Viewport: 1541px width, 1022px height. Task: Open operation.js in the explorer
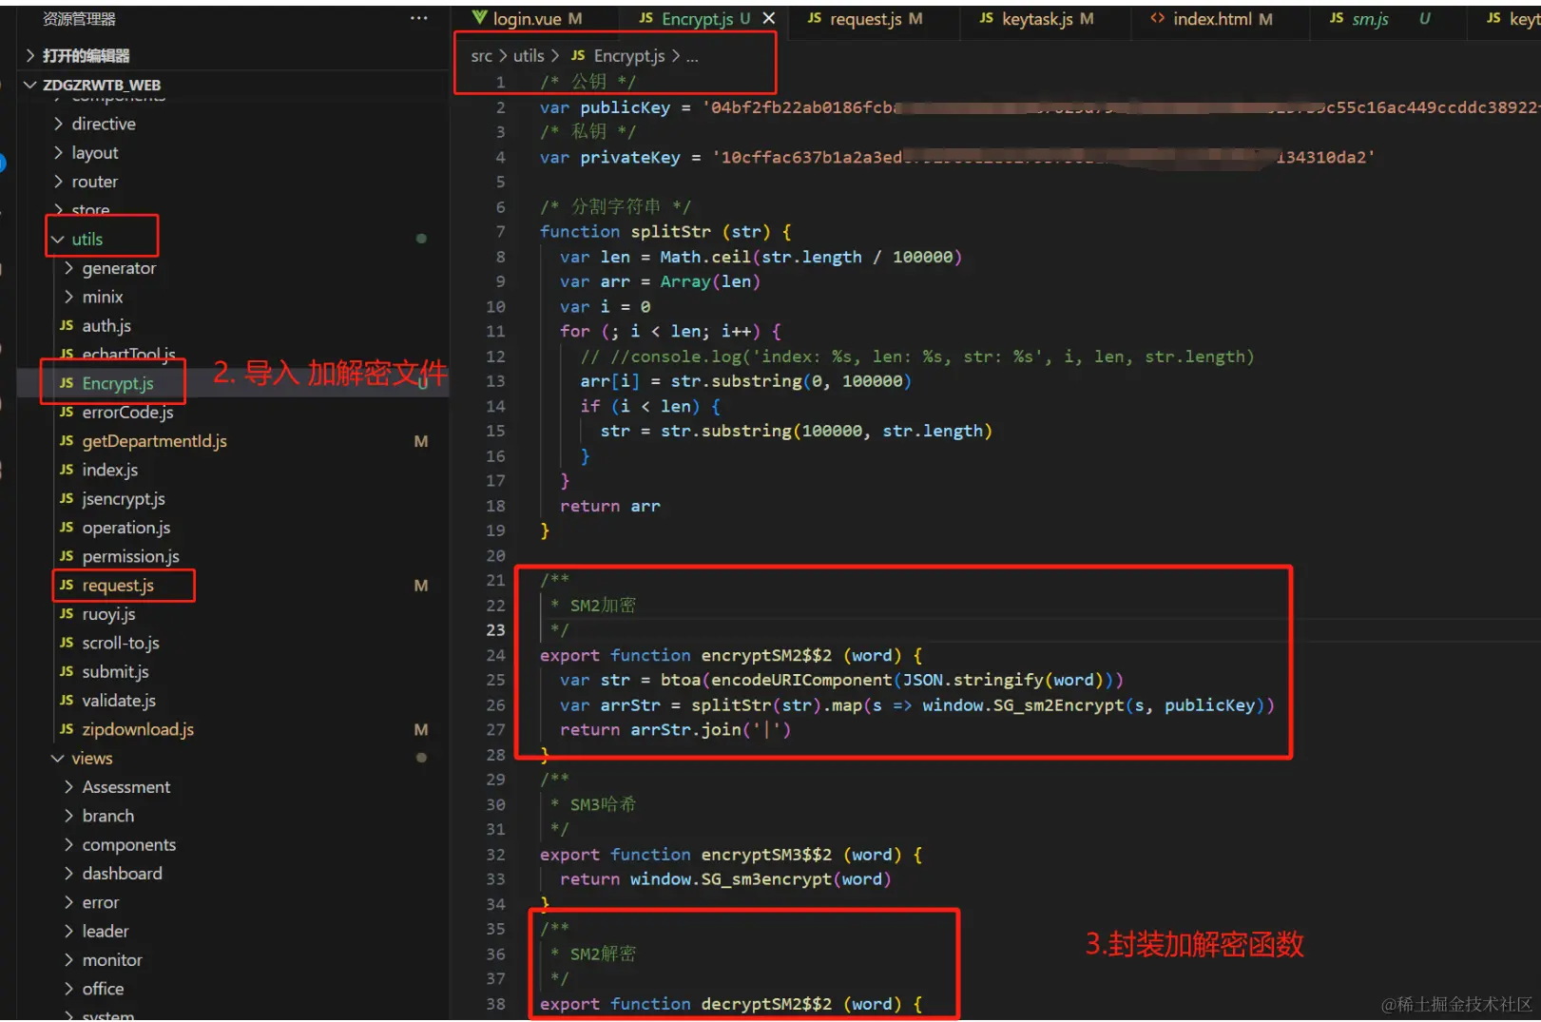click(x=232, y=528)
